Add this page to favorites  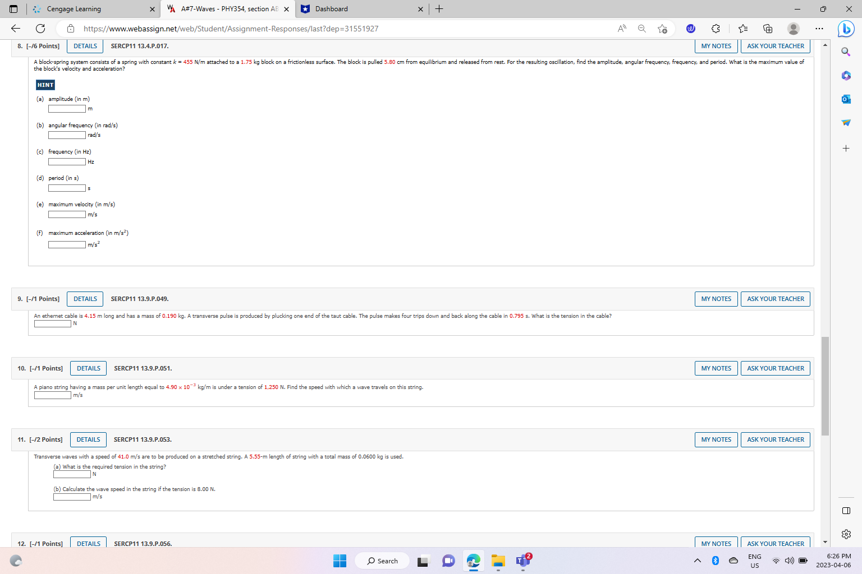(x=662, y=29)
